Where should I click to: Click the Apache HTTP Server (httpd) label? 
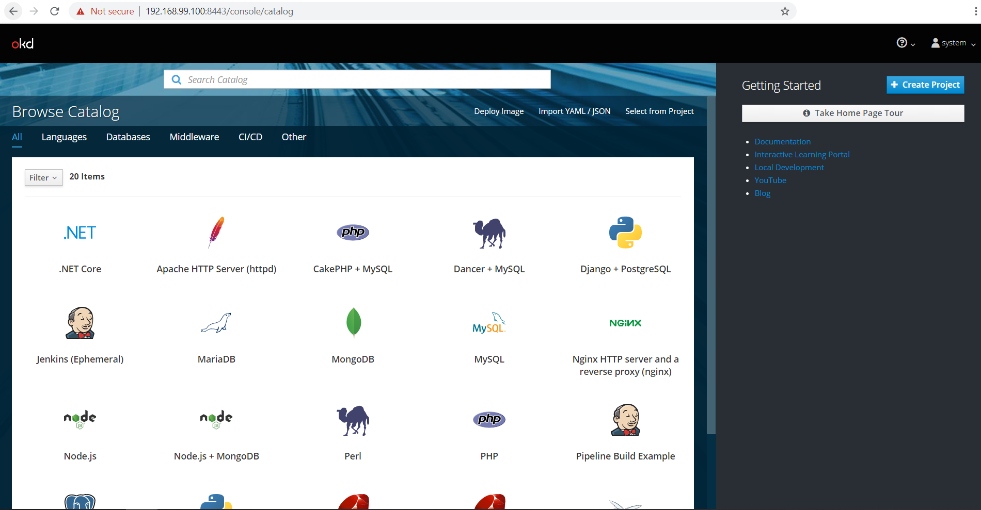tap(216, 269)
